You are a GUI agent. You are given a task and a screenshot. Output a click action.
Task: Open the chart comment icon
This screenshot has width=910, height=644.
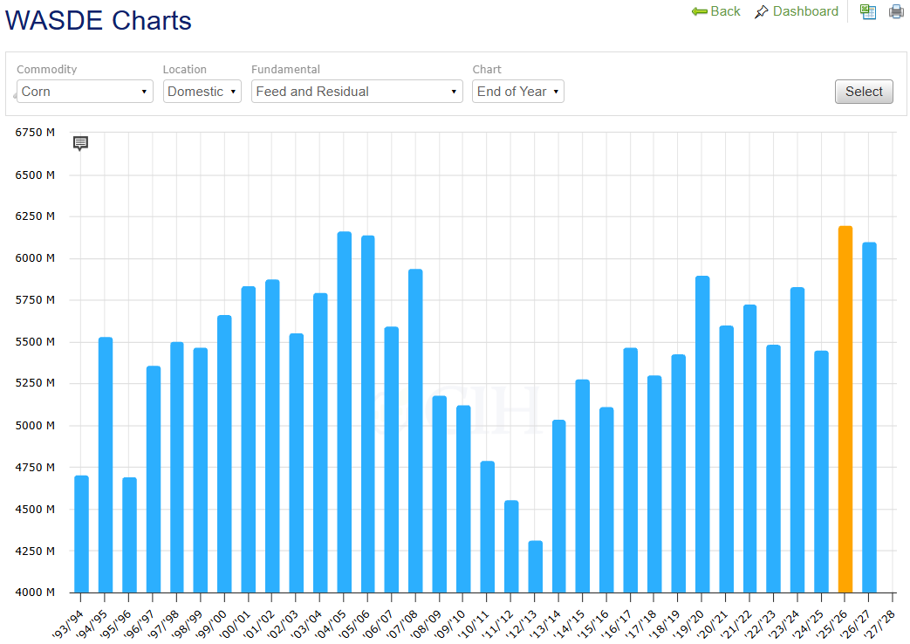point(80,143)
